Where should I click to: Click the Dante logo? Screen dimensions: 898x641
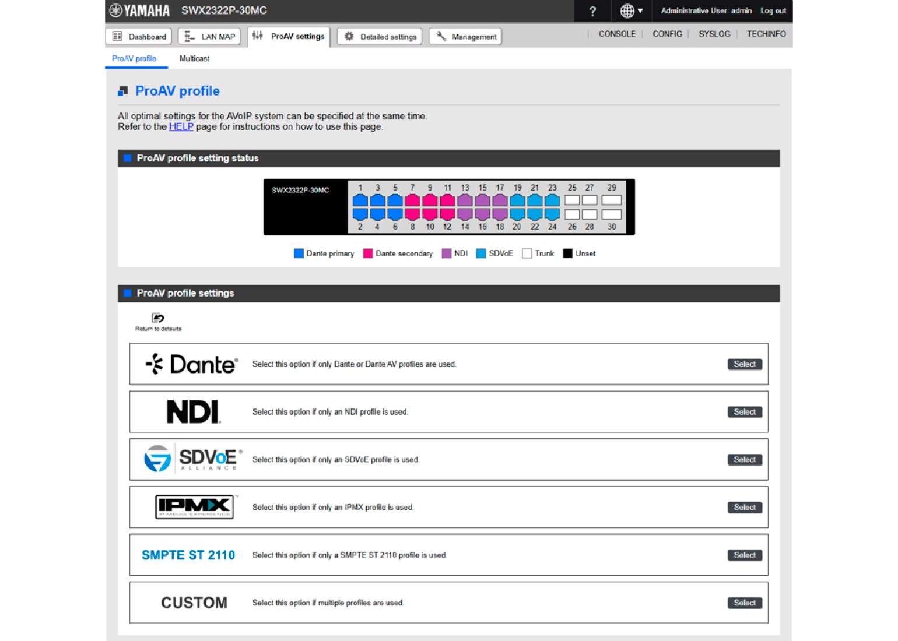[x=191, y=364]
